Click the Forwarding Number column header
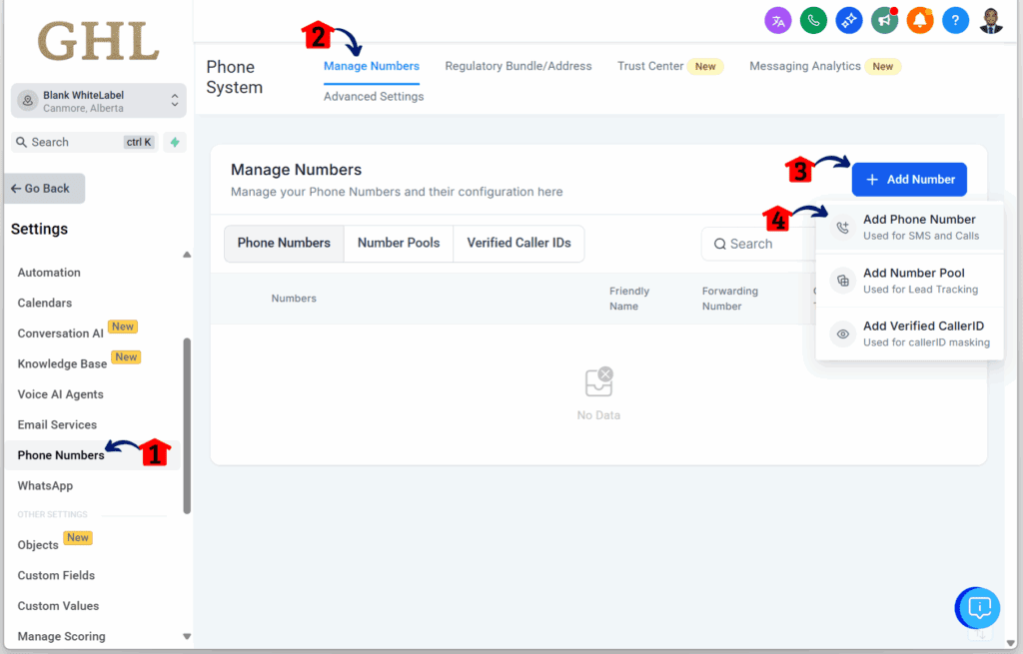Screen dimensions: 1023x654 (729, 299)
